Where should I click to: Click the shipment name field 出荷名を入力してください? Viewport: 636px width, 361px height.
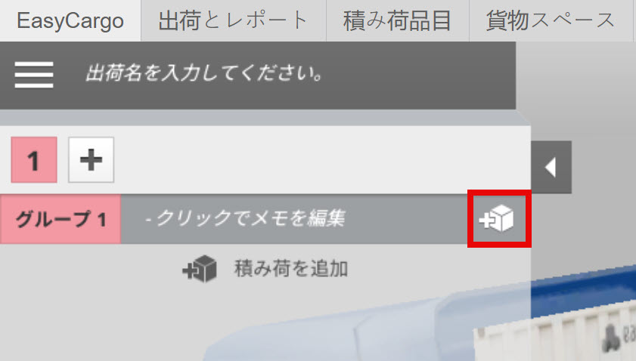click(x=205, y=74)
